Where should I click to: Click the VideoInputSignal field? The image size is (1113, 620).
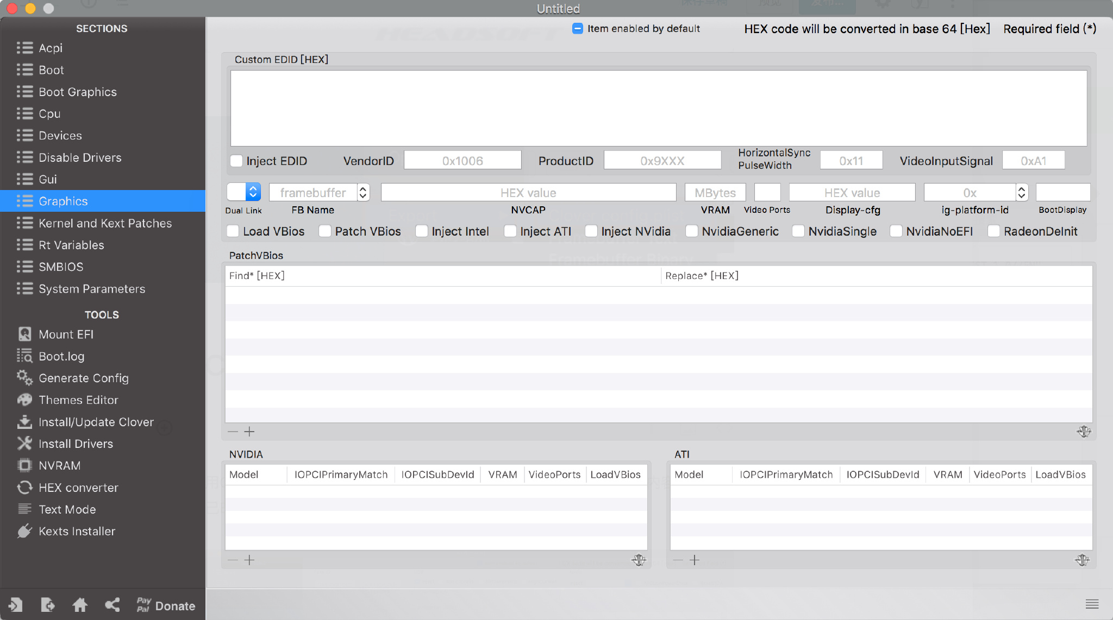click(1033, 161)
